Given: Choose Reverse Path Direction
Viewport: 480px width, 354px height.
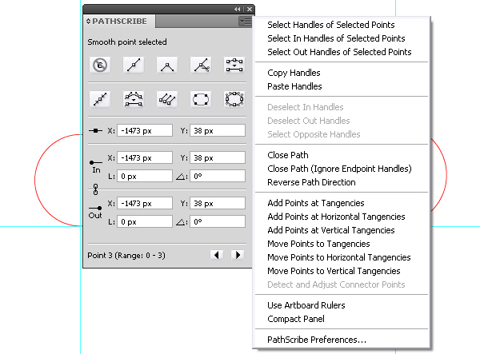Looking at the screenshot, I should [x=342, y=182].
